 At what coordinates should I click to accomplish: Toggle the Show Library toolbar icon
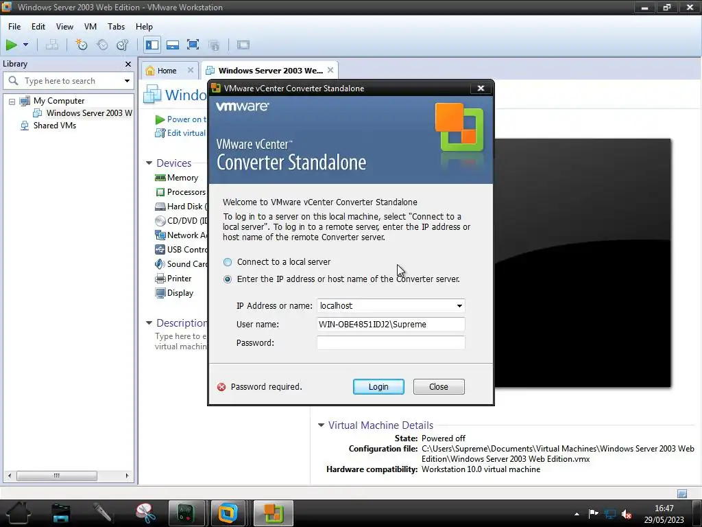(x=152, y=45)
